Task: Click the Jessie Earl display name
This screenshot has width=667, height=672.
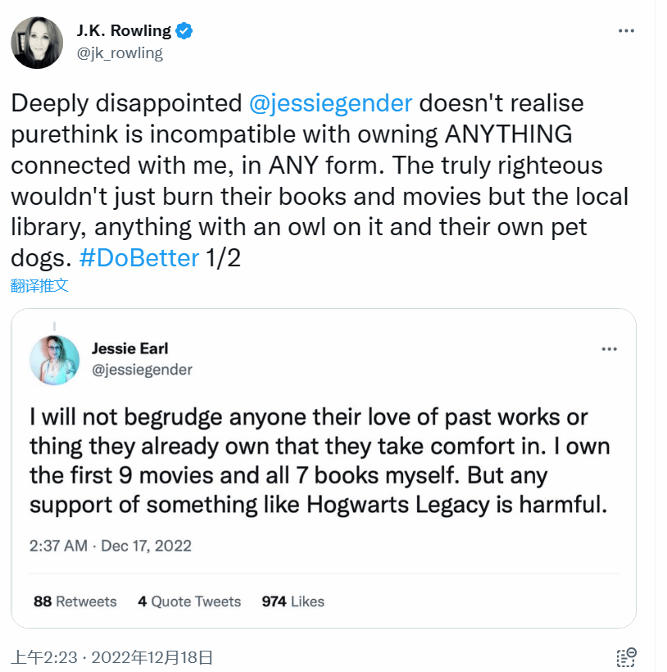Action: (130, 348)
